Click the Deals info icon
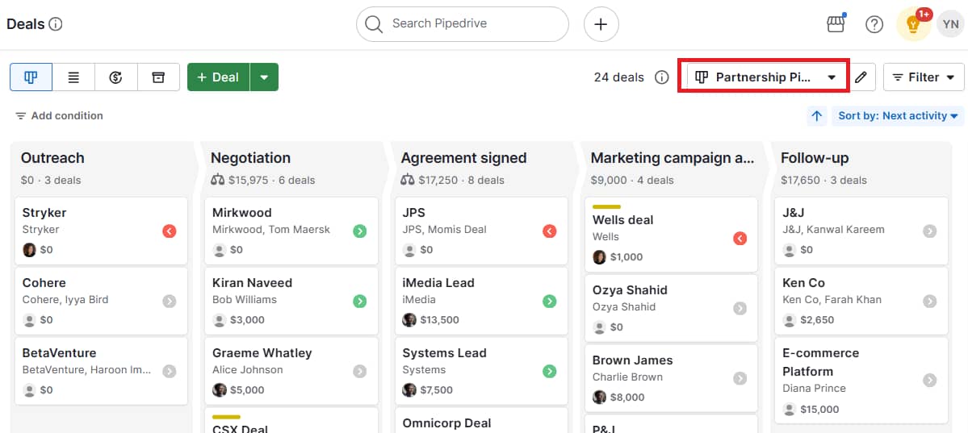The width and height of the screenshot is (968, 433). [x=56, y=24]
